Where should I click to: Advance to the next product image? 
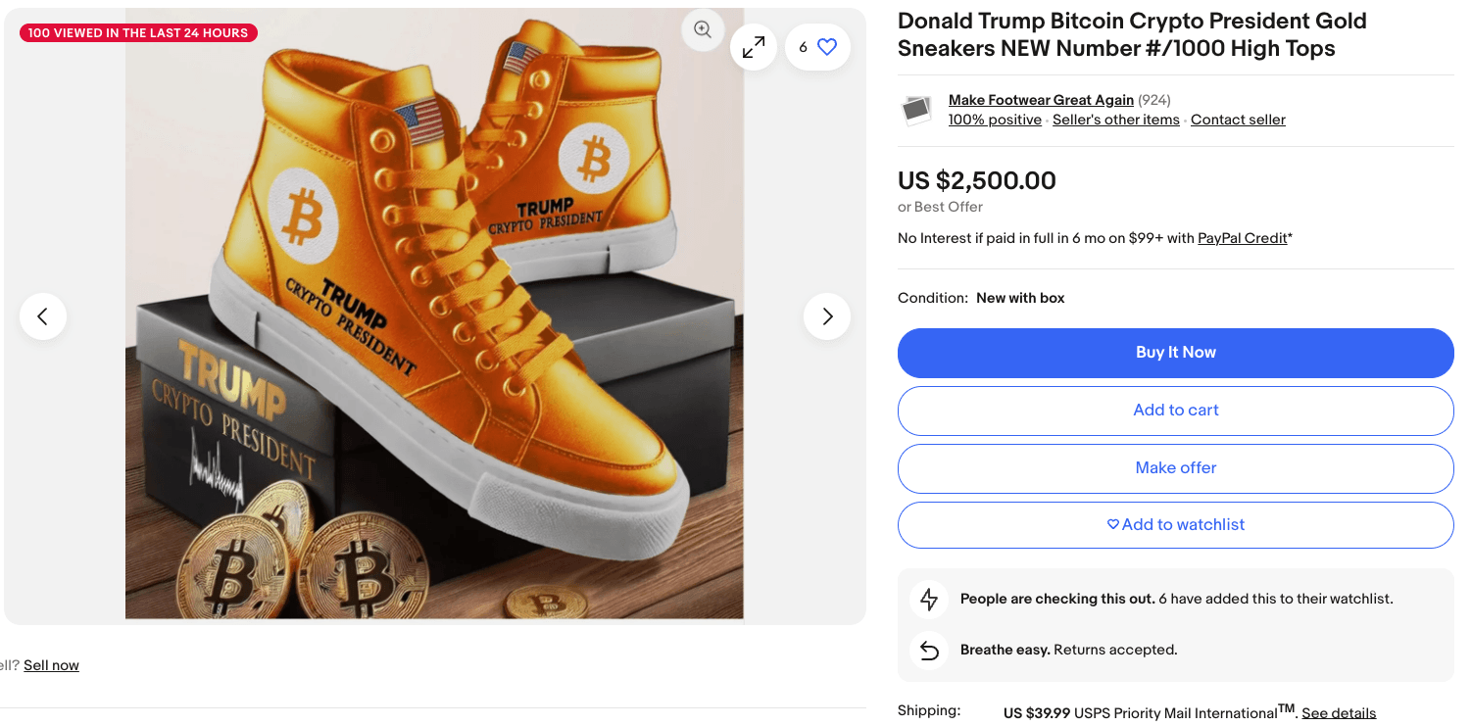pos(827,316)
